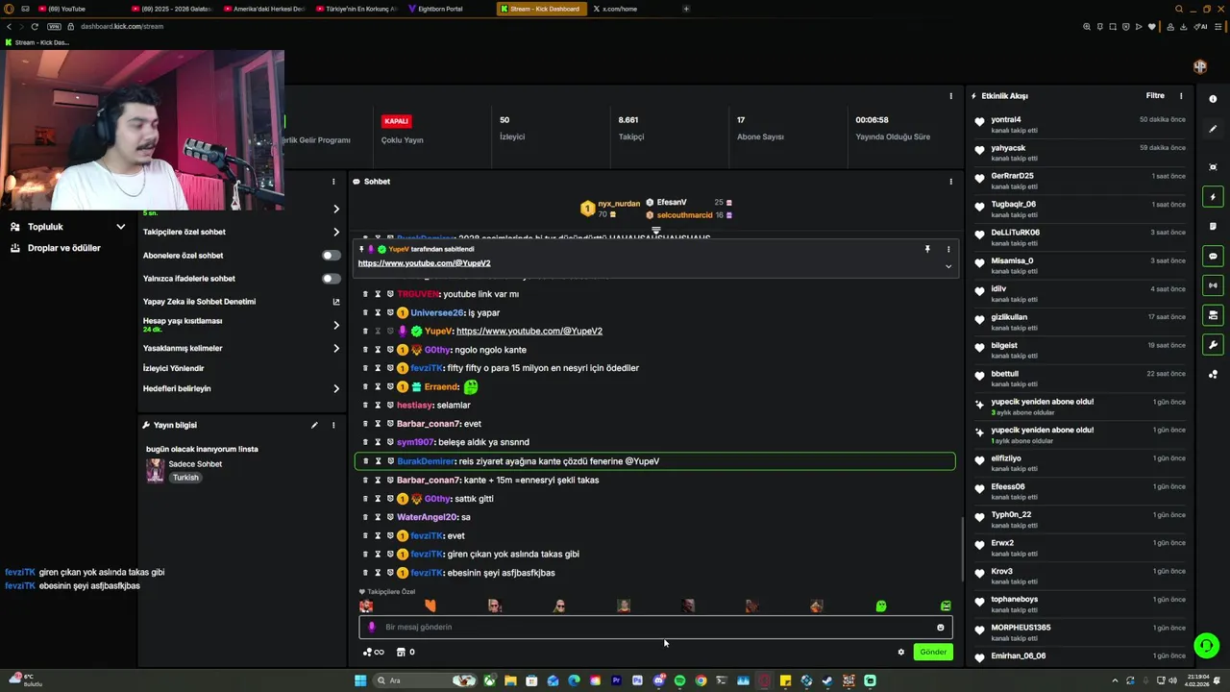The width and height of the screenshot is (1230, 692).
Task: Click the pencil edit icon in right sidebar
Action: [x=1213, y=129]
